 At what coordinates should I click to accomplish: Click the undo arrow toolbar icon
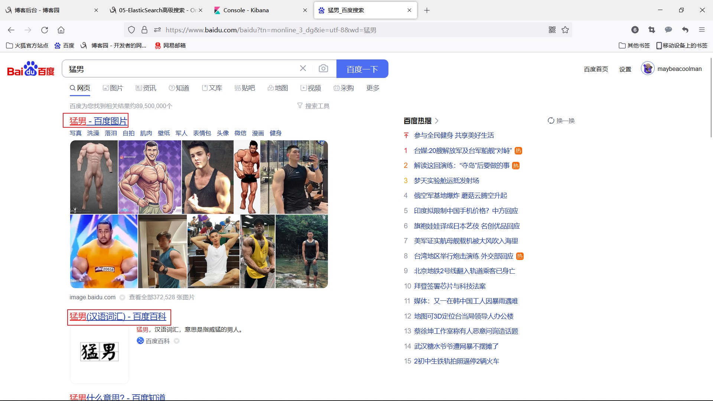click(x=685, y=30)
